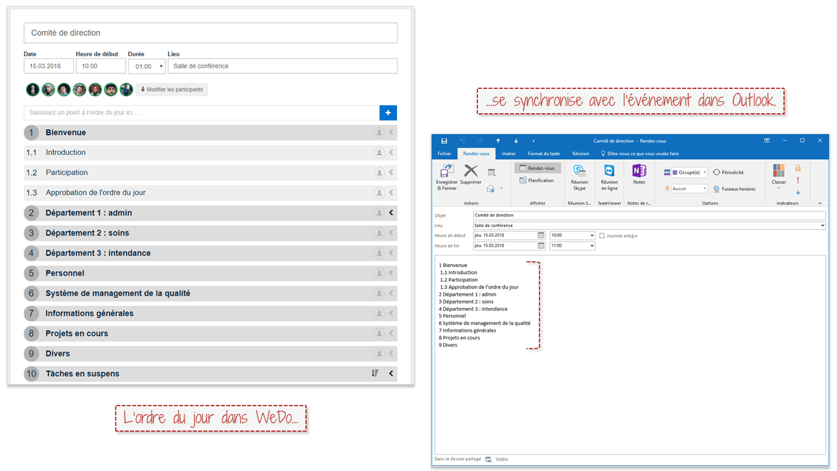Switch to Planification view
Screen dimensions: 837x471
[x=538, y=181]
